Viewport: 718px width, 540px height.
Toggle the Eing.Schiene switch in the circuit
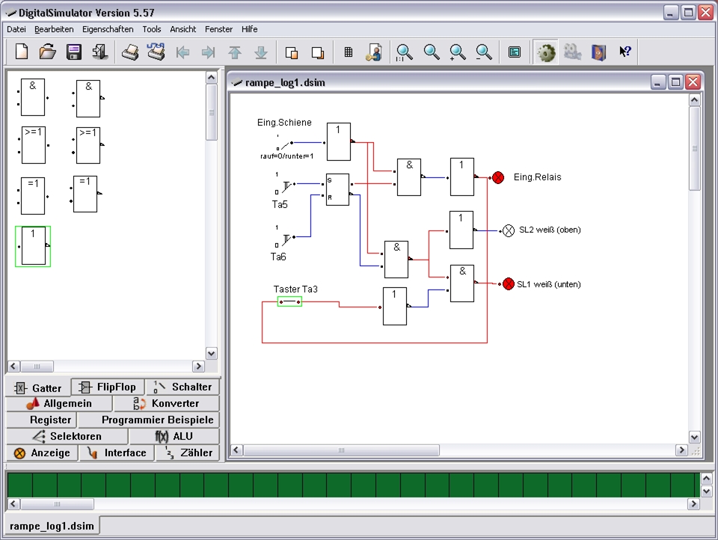click(284, 142)
